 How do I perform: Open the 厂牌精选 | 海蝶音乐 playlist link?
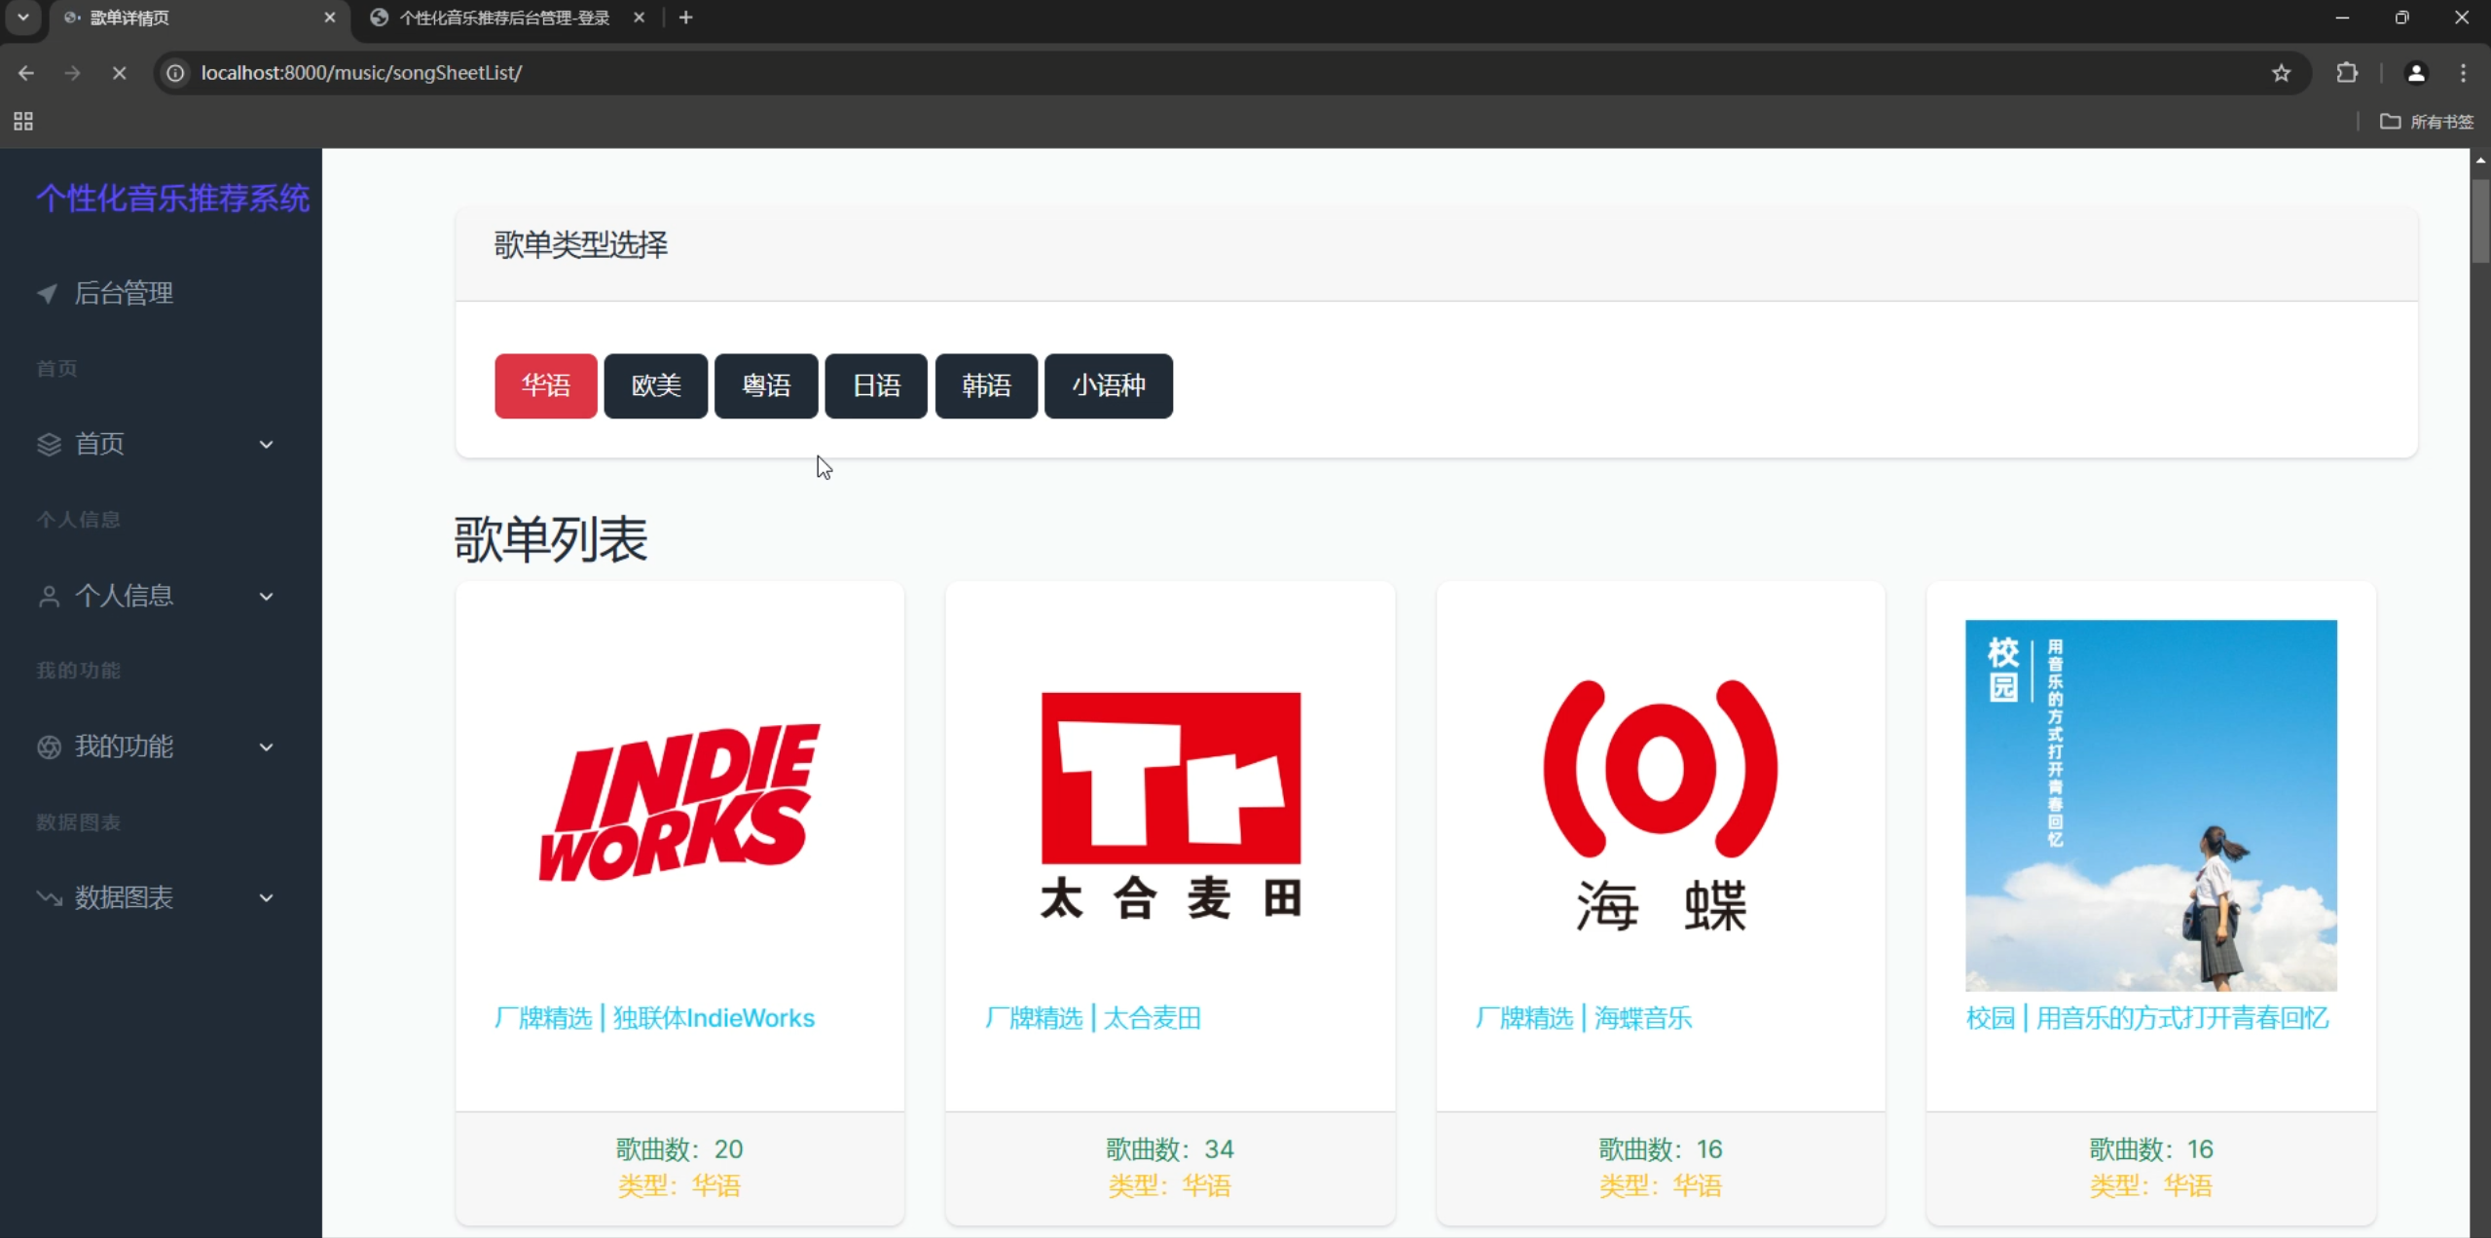pyautogui.click(x=1584, y=1018)
